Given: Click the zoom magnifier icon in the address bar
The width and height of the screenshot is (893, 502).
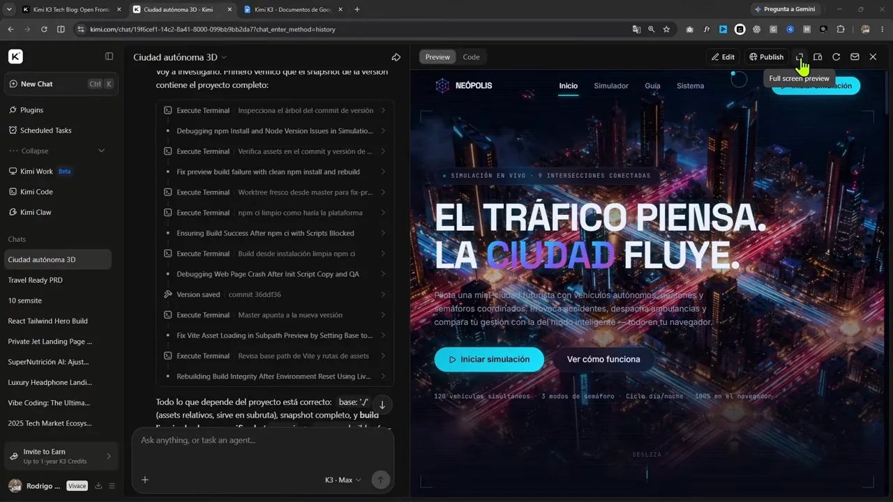Looking at the screenshot, I should coord(652,29).
